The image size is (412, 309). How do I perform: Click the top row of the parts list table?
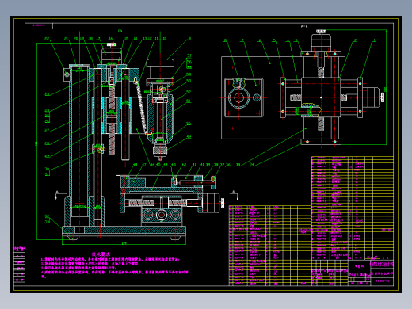353,158
